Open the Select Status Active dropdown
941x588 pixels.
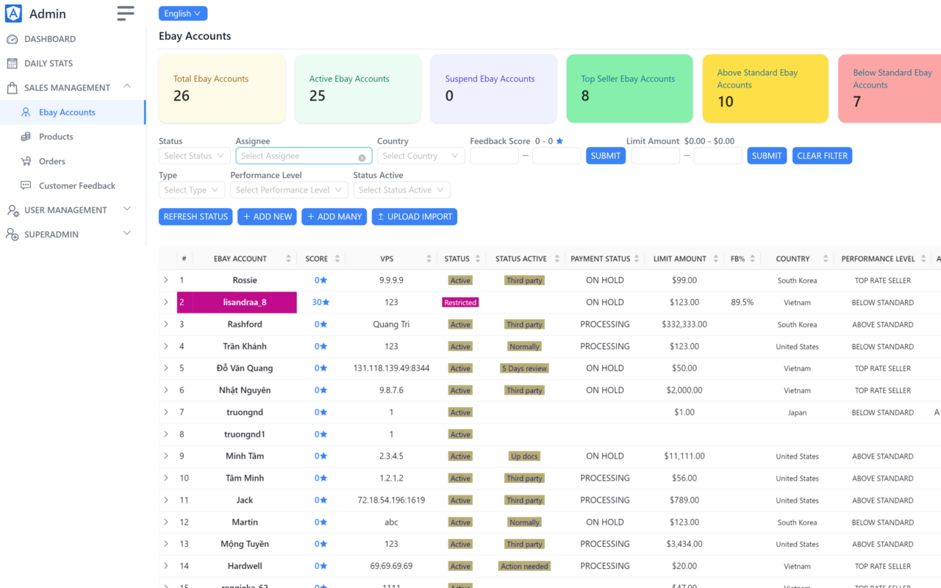[401, 190]
